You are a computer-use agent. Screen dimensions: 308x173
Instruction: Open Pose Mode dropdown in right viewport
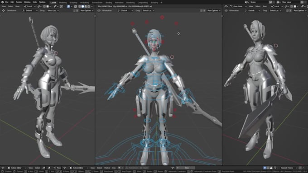tap(238, 6)
